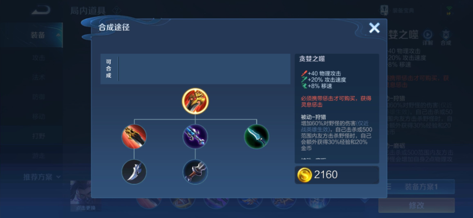
Task: Click the gold coin price icon
Action: [304, 175]
